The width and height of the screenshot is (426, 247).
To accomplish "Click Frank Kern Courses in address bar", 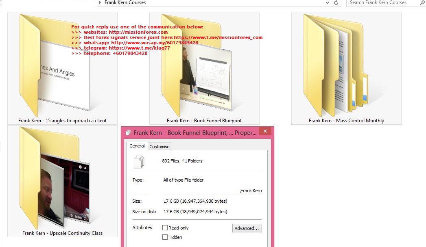I will [125, 3].
